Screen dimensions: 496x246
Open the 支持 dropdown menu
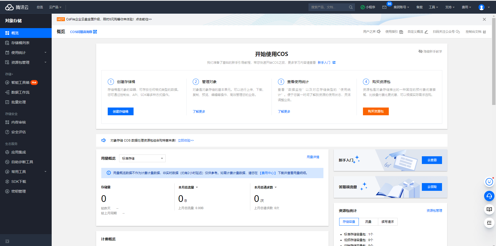(450, 7)
